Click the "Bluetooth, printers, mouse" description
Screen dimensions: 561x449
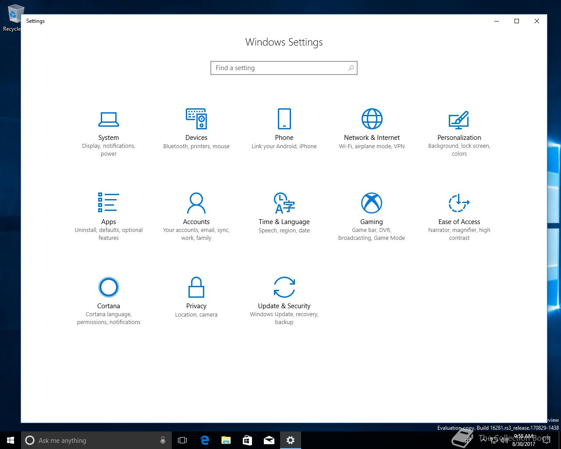[196, 146]
